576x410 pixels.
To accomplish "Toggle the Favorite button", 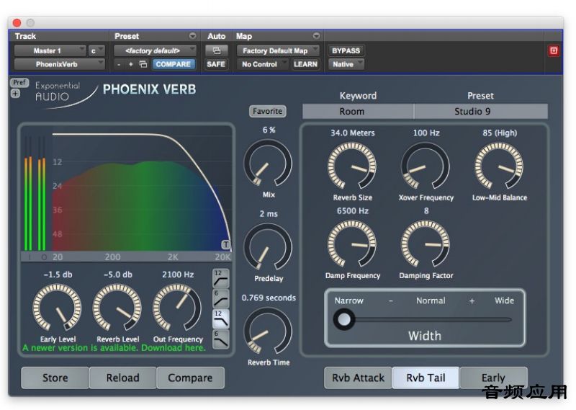I will tap(267, 111).
